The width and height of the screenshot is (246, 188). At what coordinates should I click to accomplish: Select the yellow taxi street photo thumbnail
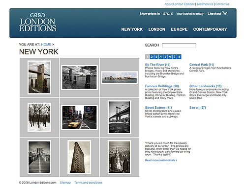point(79,117)
